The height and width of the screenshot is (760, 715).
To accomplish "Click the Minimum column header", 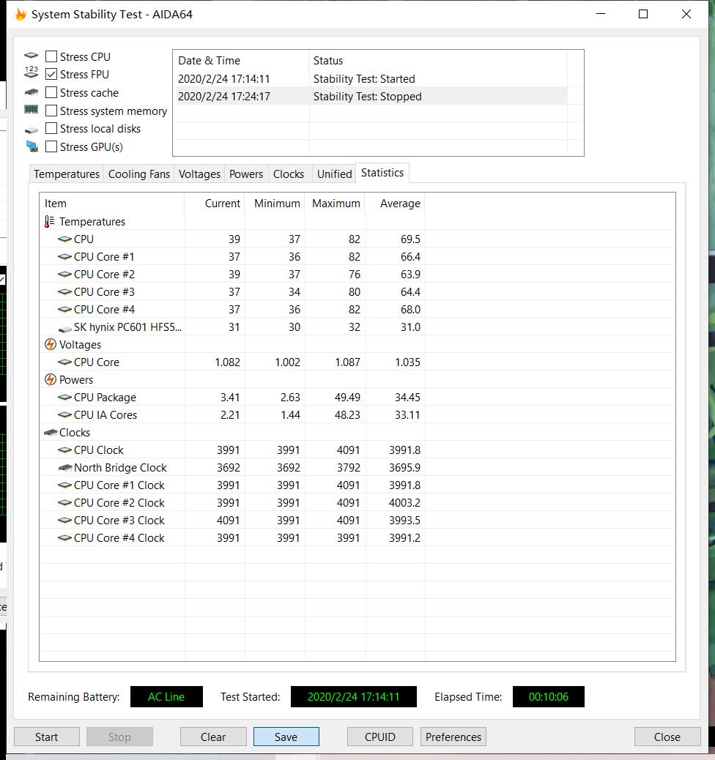I will pos(275,204).
